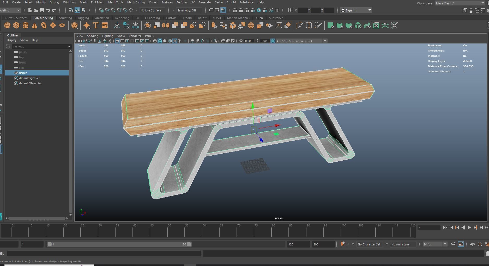The width and height of the screenshot is (489, 266).
Task: Click the current frame number field
Action: tap(429, 228)
